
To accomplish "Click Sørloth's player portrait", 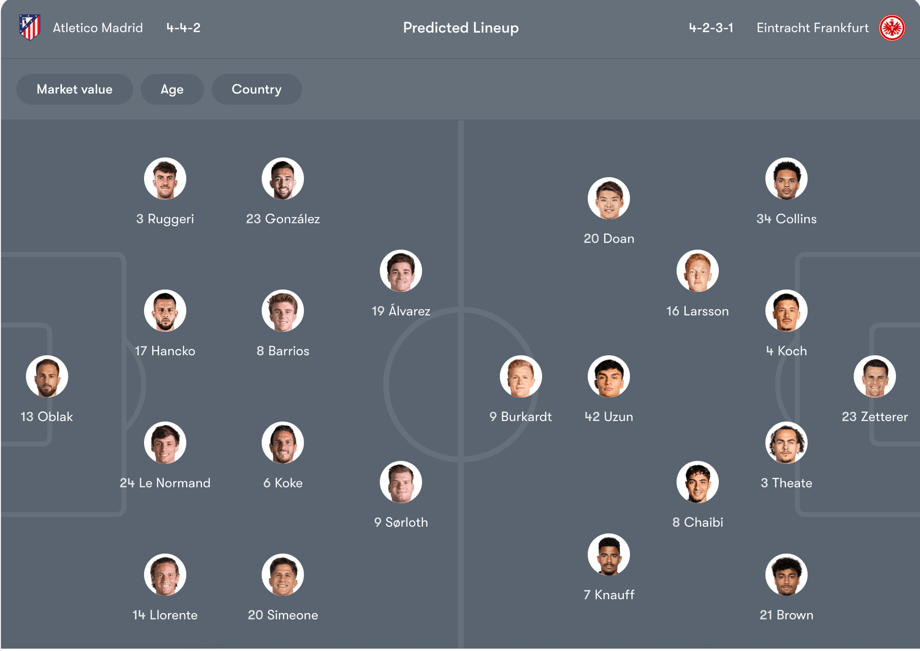I will tap(401, 482).
